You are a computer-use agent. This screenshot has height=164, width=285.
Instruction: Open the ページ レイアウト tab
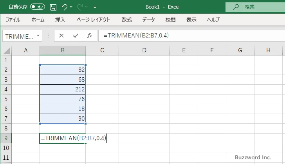[93, 20]
